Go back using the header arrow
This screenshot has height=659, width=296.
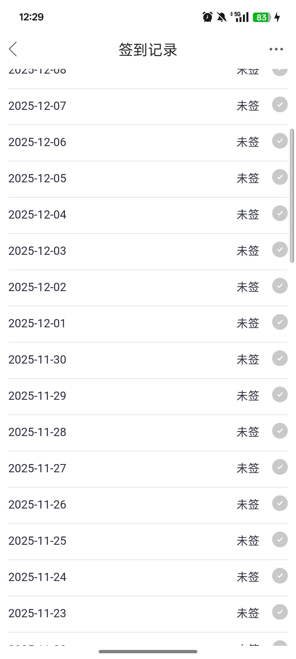tap(13, 49)
